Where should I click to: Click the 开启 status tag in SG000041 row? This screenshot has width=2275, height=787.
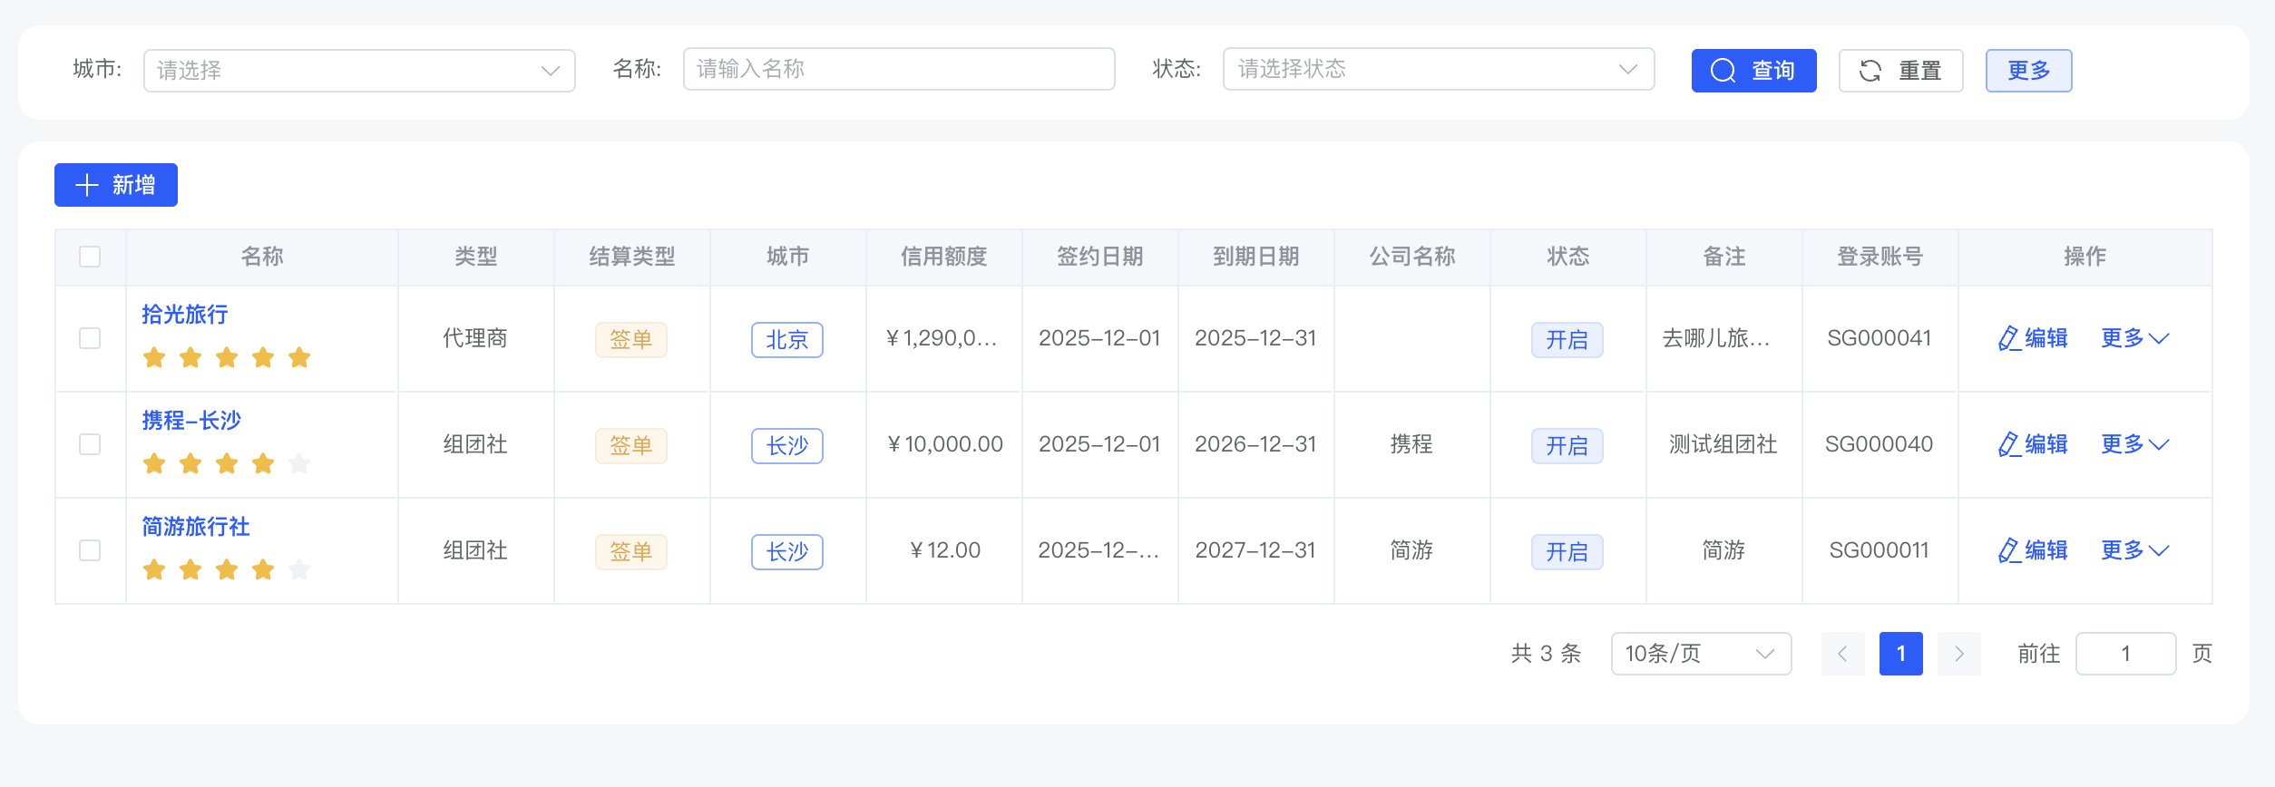coord(1567,340)
